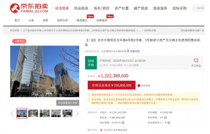Click 点击查看图片详情 button
This screenshot has width=210, height=134.
tap(68, 103)
